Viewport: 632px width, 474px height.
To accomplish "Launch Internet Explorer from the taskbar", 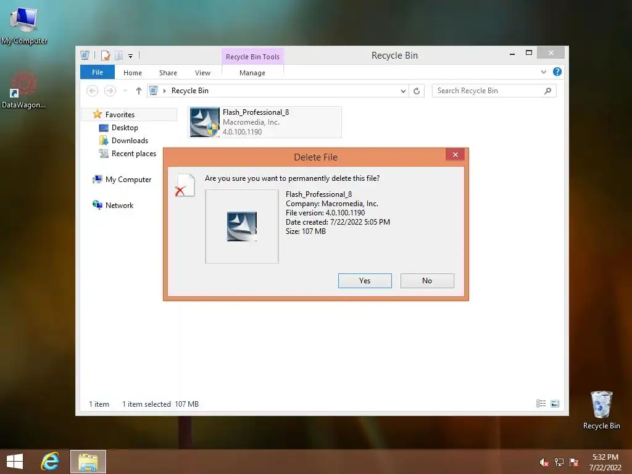I will tap(50, 462).
